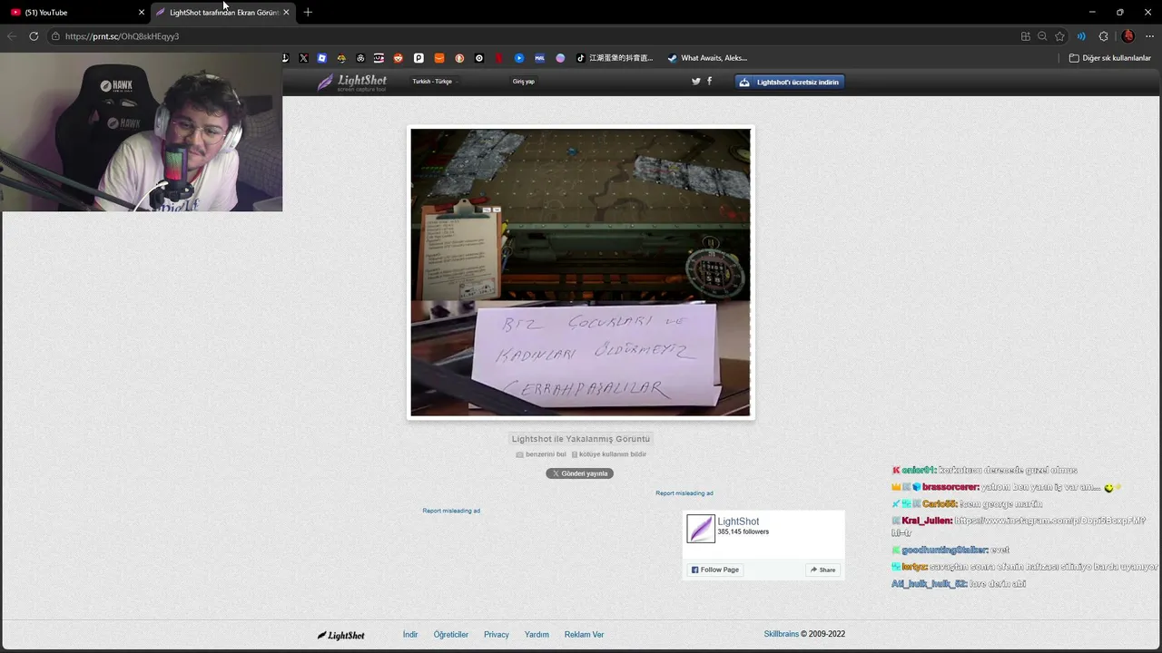Click the Facebook Share button
The height and width of the screenshot is (653, 1162).
click(x=822, y=570)
